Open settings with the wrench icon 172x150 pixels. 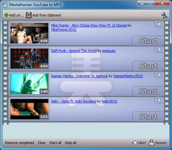click(x=164, y=15)
